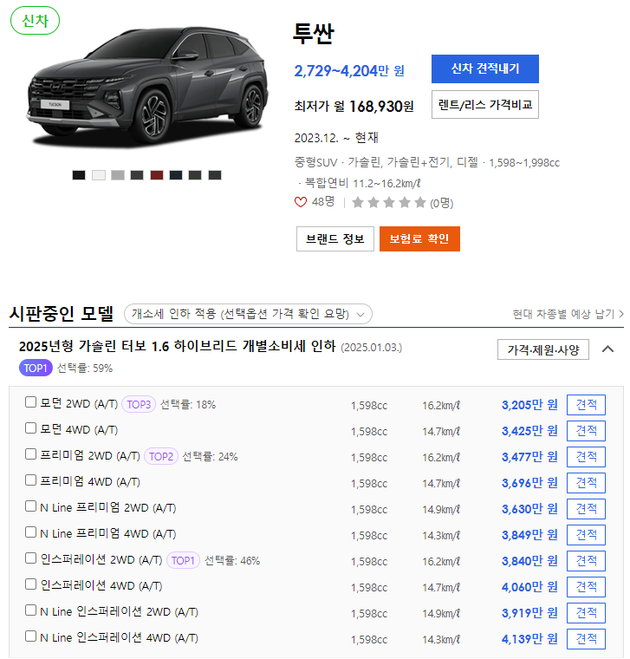Click the TOP2 badge on 프리미엄 2WD

(161, 457)
